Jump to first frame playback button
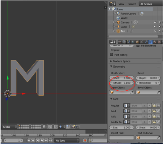The image size is (163, 144). point(29,140)
